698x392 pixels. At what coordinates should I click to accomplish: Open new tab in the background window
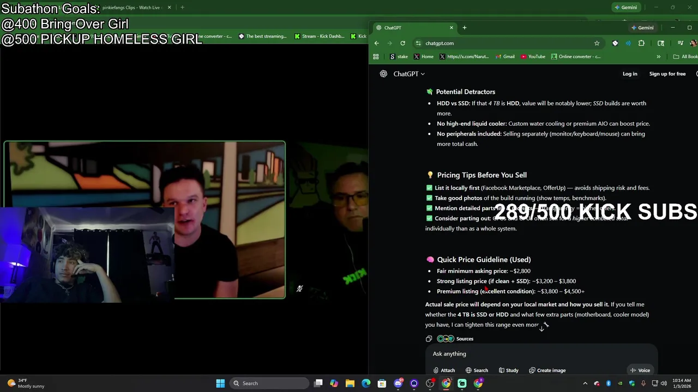(x=182, y=8)
